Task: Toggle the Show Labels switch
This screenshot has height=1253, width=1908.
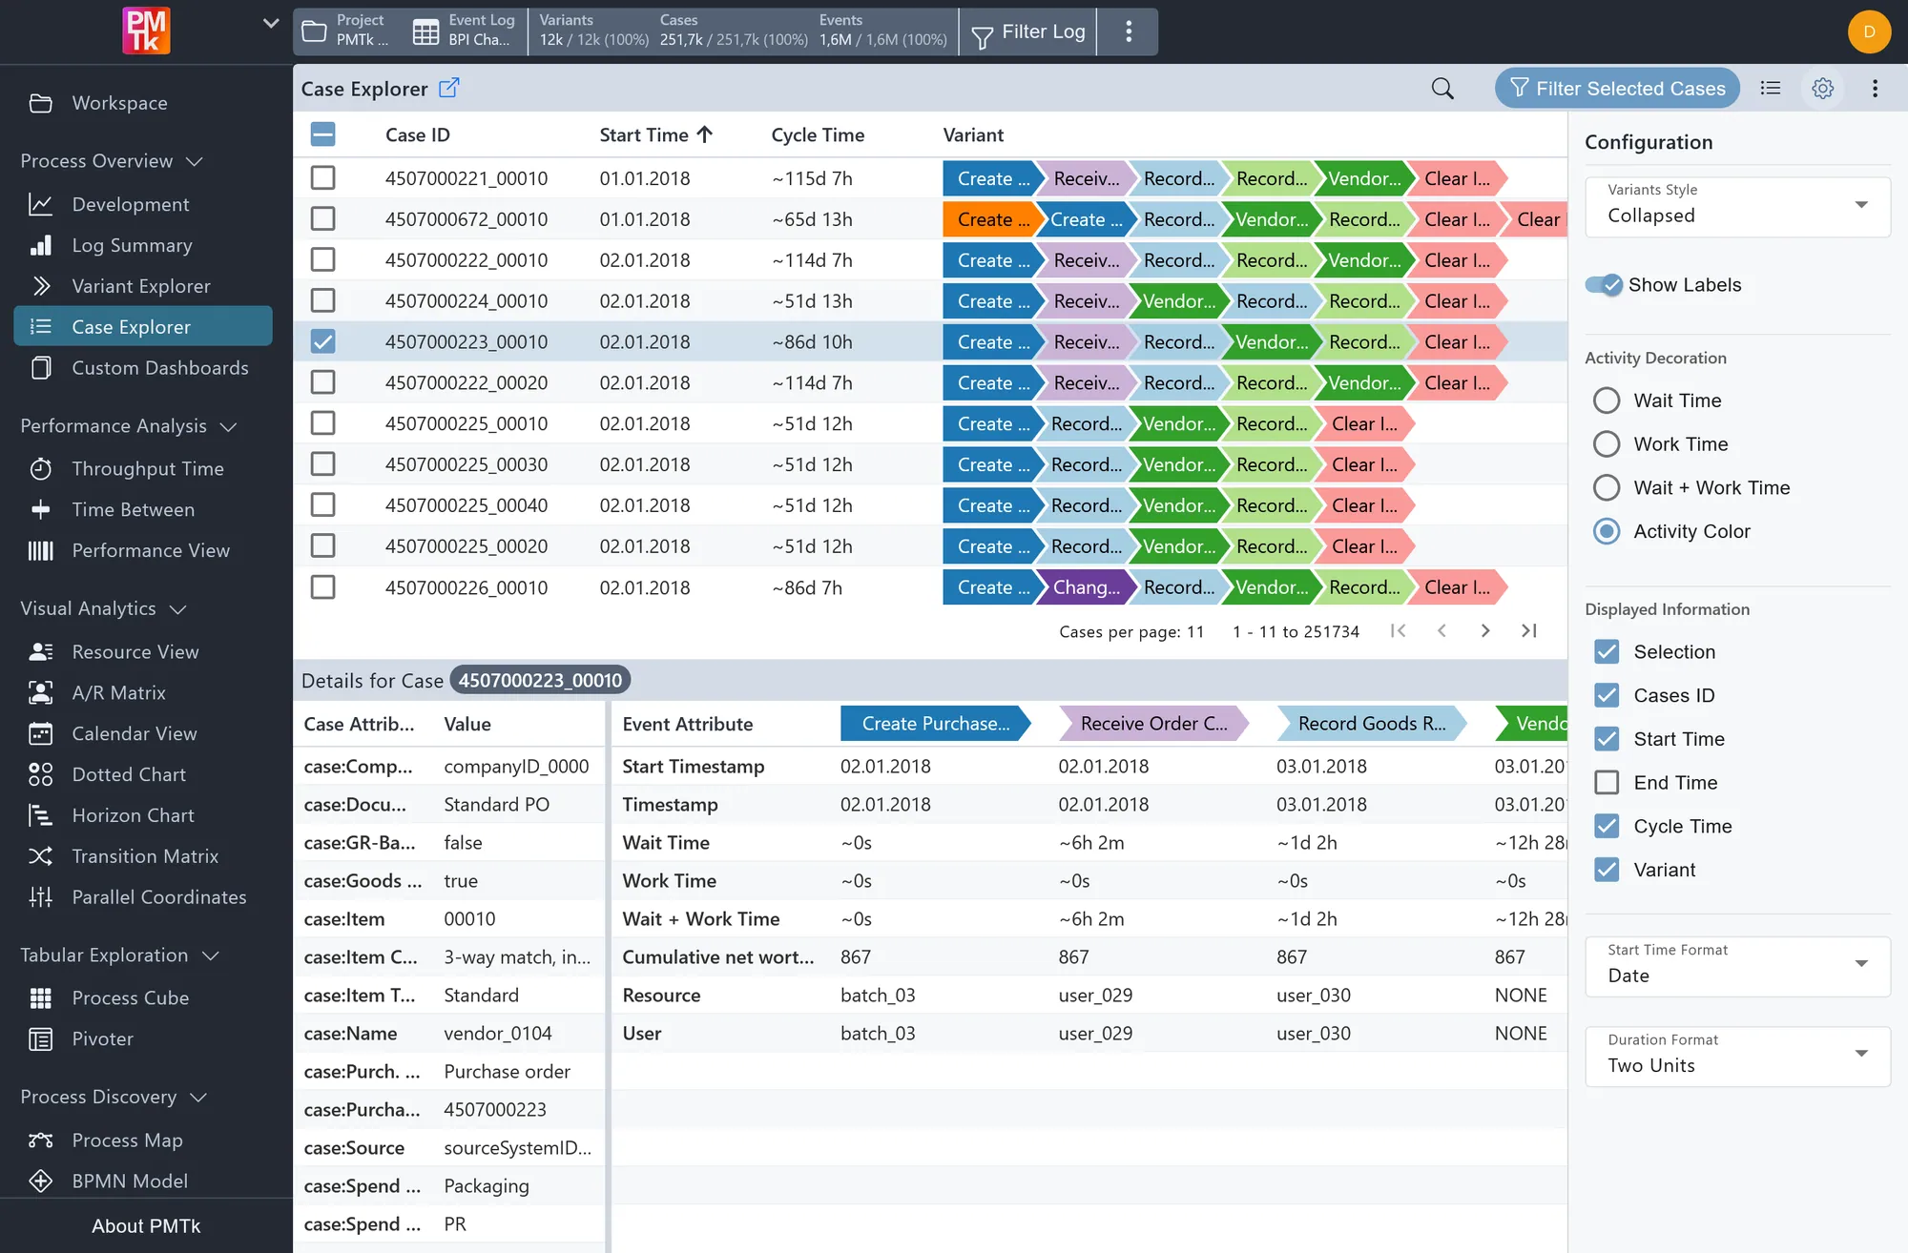Action: coord(1604,285)
